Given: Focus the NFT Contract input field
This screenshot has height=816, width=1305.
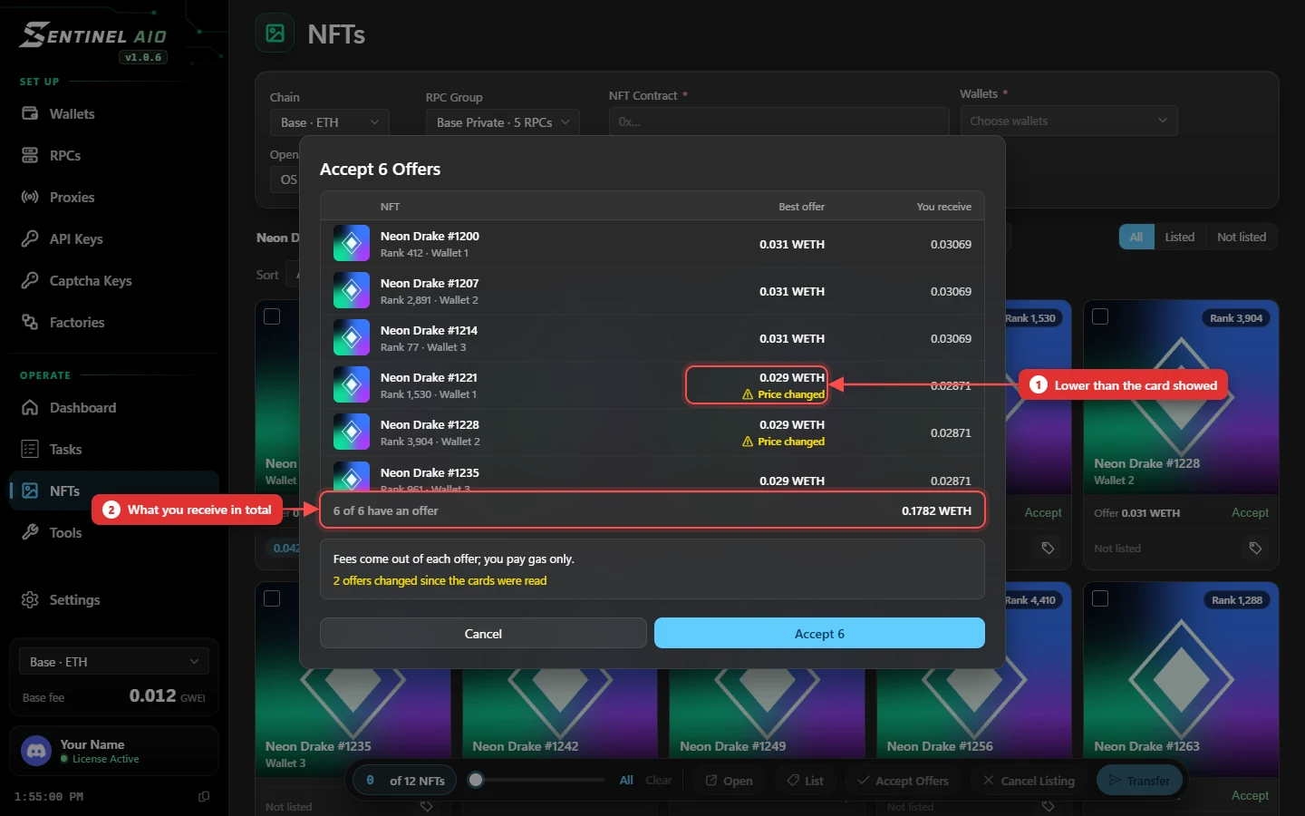Looking at the screenshot, I should (778, 121).
